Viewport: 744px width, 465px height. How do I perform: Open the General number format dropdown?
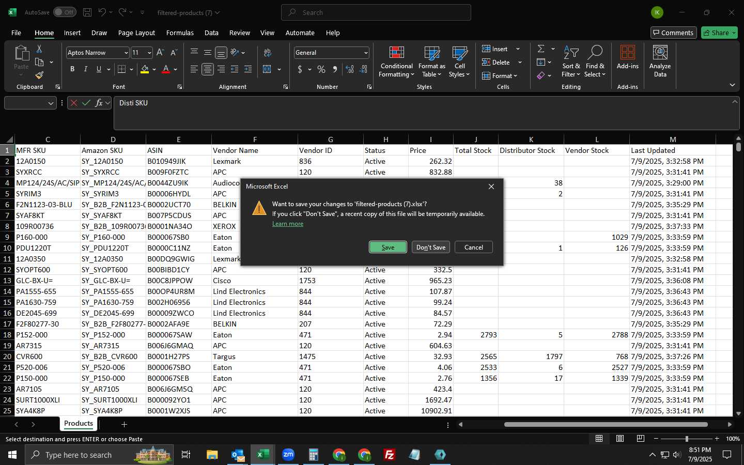(366, 53)
